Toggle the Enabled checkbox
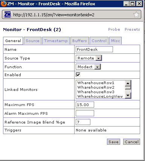The width and height of the screenshot is (145, 161). [x=78, y=75]
